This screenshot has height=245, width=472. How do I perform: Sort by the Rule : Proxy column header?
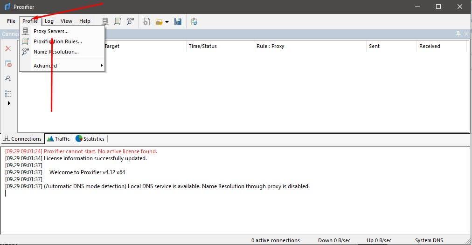[x=310, y=46]
